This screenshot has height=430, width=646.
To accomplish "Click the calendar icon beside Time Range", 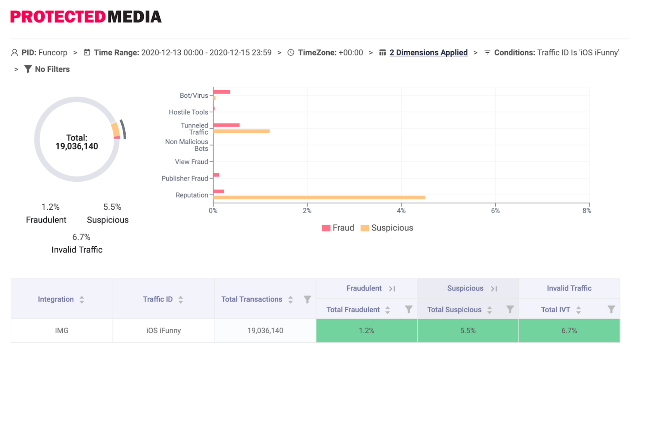I will point(87,52).
